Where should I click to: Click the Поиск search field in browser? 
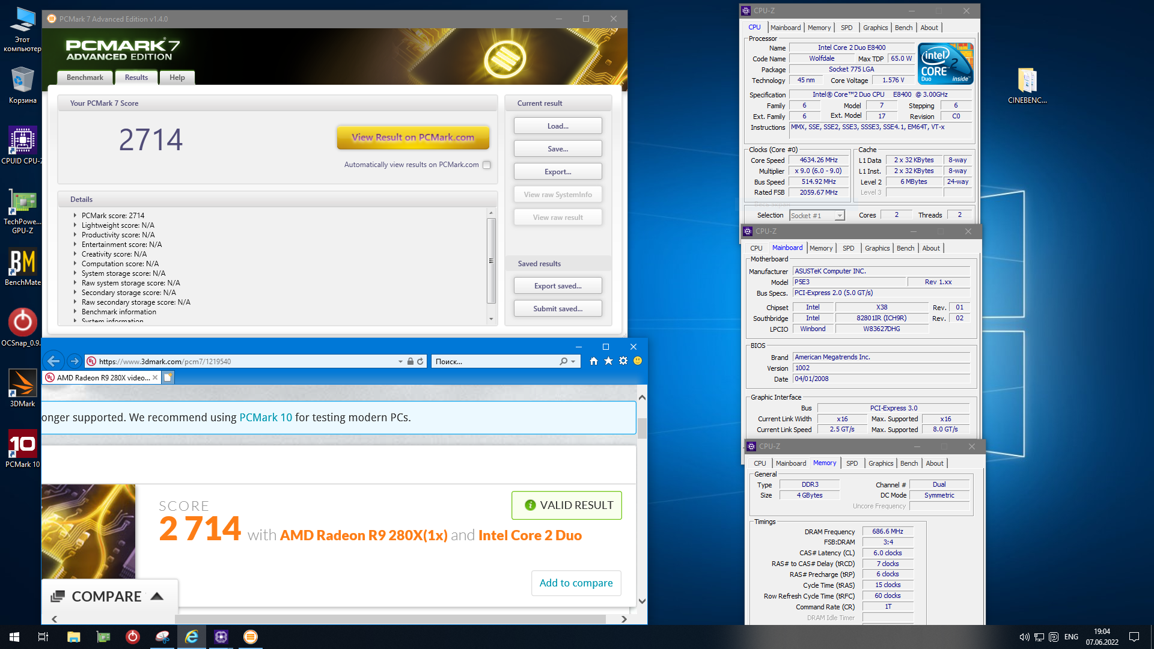tap(495, 361)
